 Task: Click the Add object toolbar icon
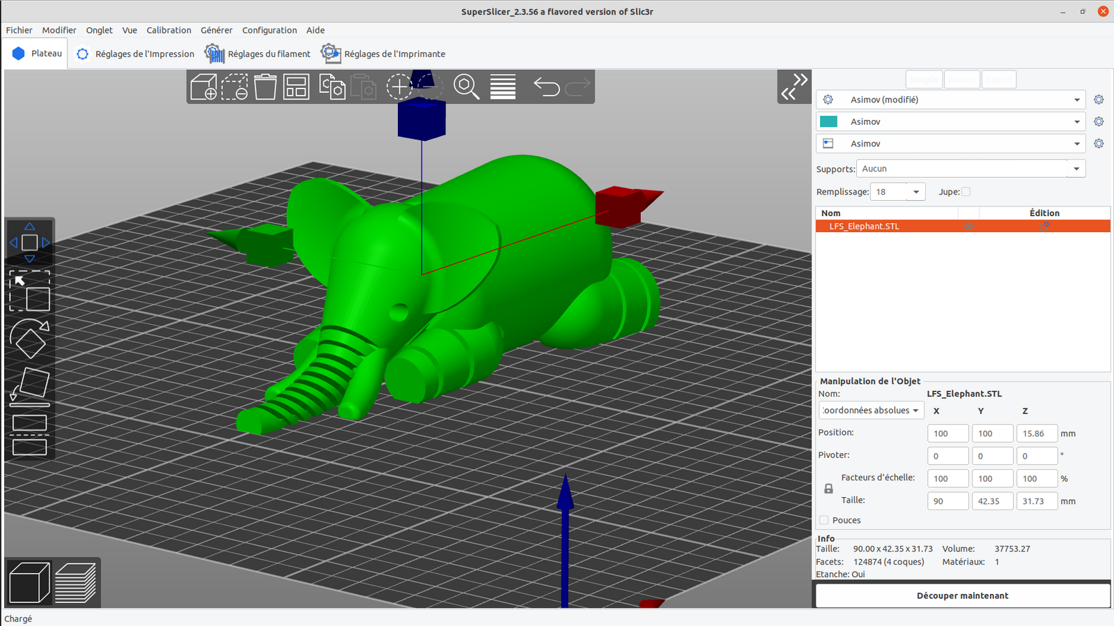tap(203, 87)
